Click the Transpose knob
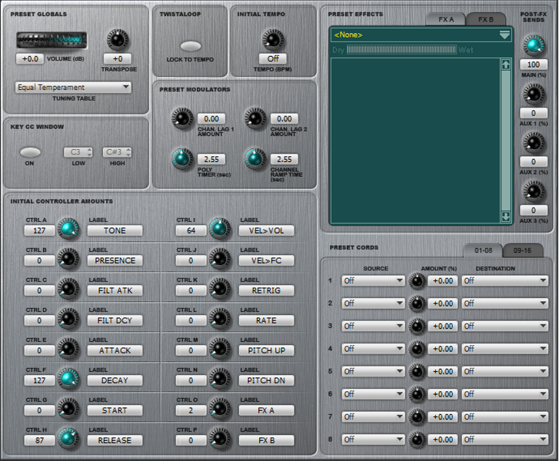Viewport: 559px width, 461px height. [118, 39]
